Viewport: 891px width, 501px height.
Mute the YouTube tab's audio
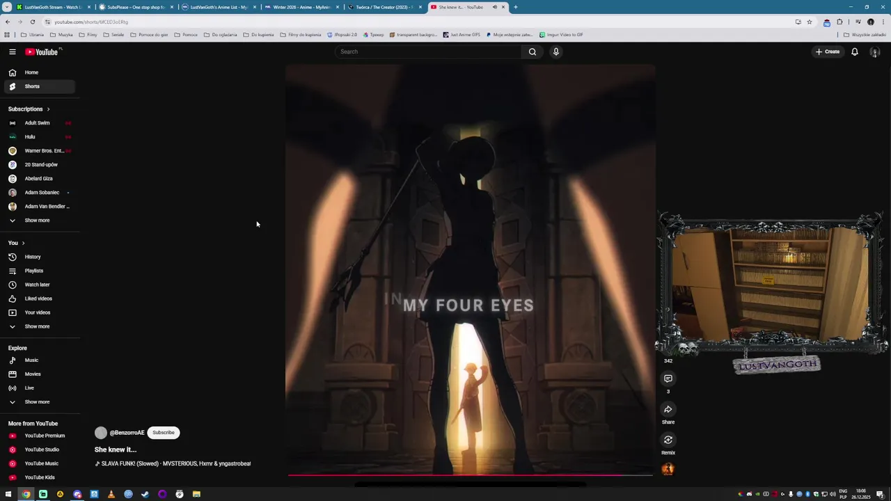point(495,7)
